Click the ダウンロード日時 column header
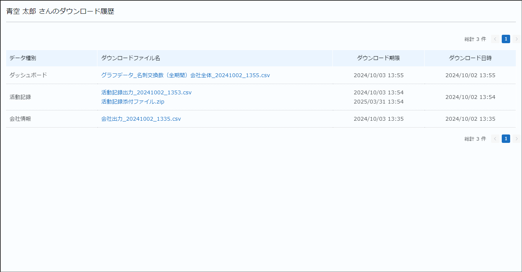 point(470,58)
